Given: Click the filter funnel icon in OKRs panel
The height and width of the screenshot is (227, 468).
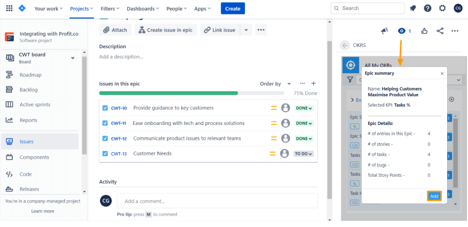Looking at the screenshot, I should click(x=350, y=80).
